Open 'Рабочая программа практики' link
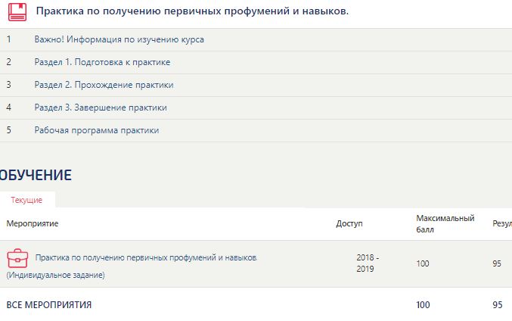Image resolution: width=512 pixels, height=321 pixels. click(x=97, y=130)
